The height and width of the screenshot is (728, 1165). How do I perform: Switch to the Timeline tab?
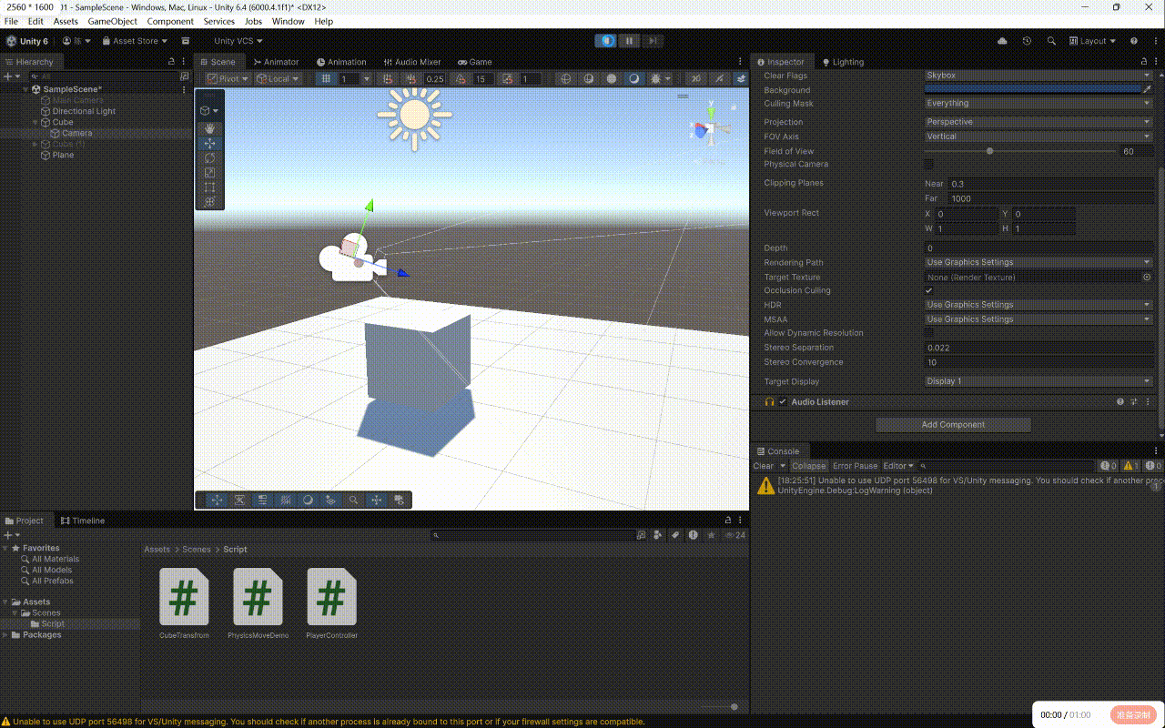pos(83,521)
